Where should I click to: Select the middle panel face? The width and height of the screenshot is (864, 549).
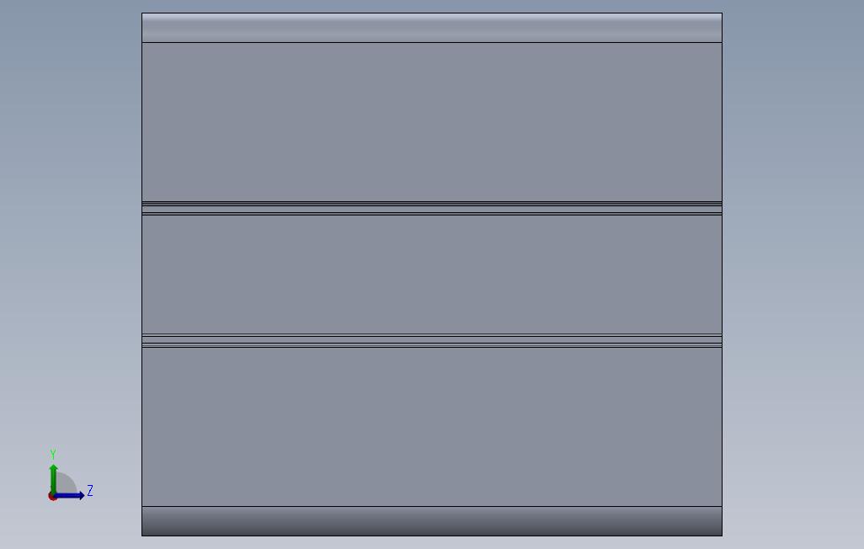tap(432, 274)
